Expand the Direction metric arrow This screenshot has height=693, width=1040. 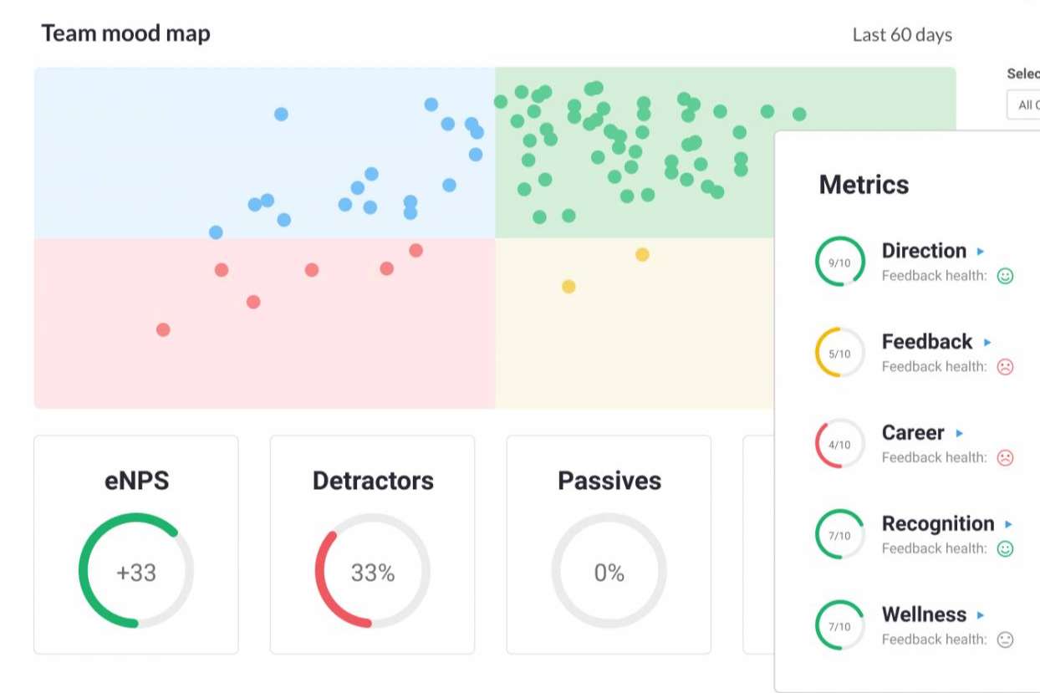click(x=981, y=251)
